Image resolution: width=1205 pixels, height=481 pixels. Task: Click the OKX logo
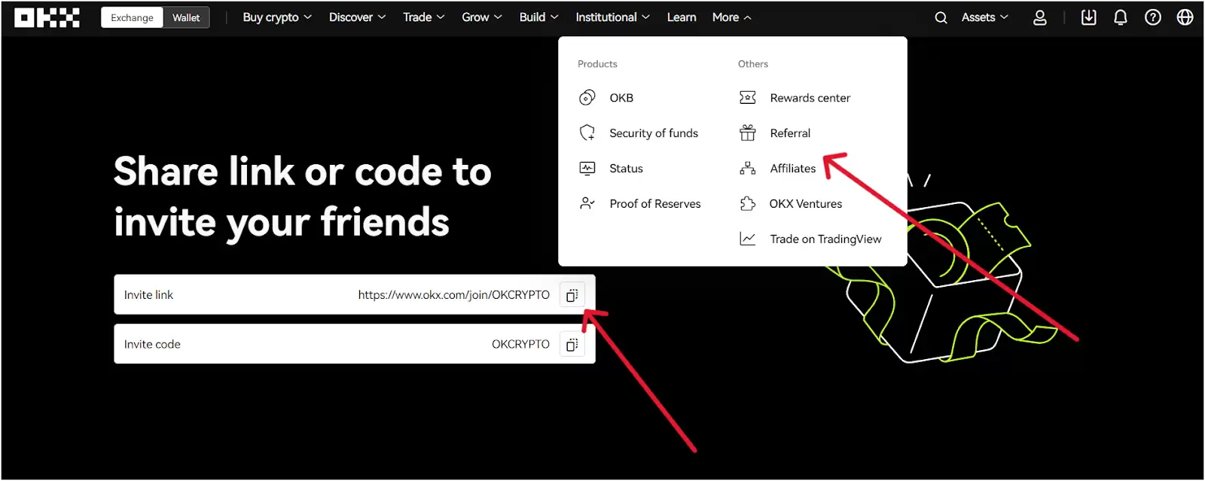[47, 17]
